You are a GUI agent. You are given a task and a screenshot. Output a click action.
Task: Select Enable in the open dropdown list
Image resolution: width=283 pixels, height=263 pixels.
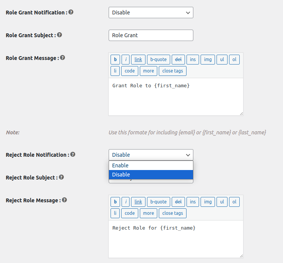point(151,165)
